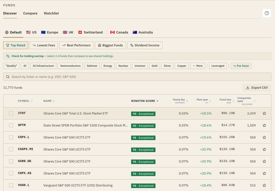The width and height of the screenshot is (275, 191).
Task: Click the Check for holding overlap link
Action: [x=27, y=56]
